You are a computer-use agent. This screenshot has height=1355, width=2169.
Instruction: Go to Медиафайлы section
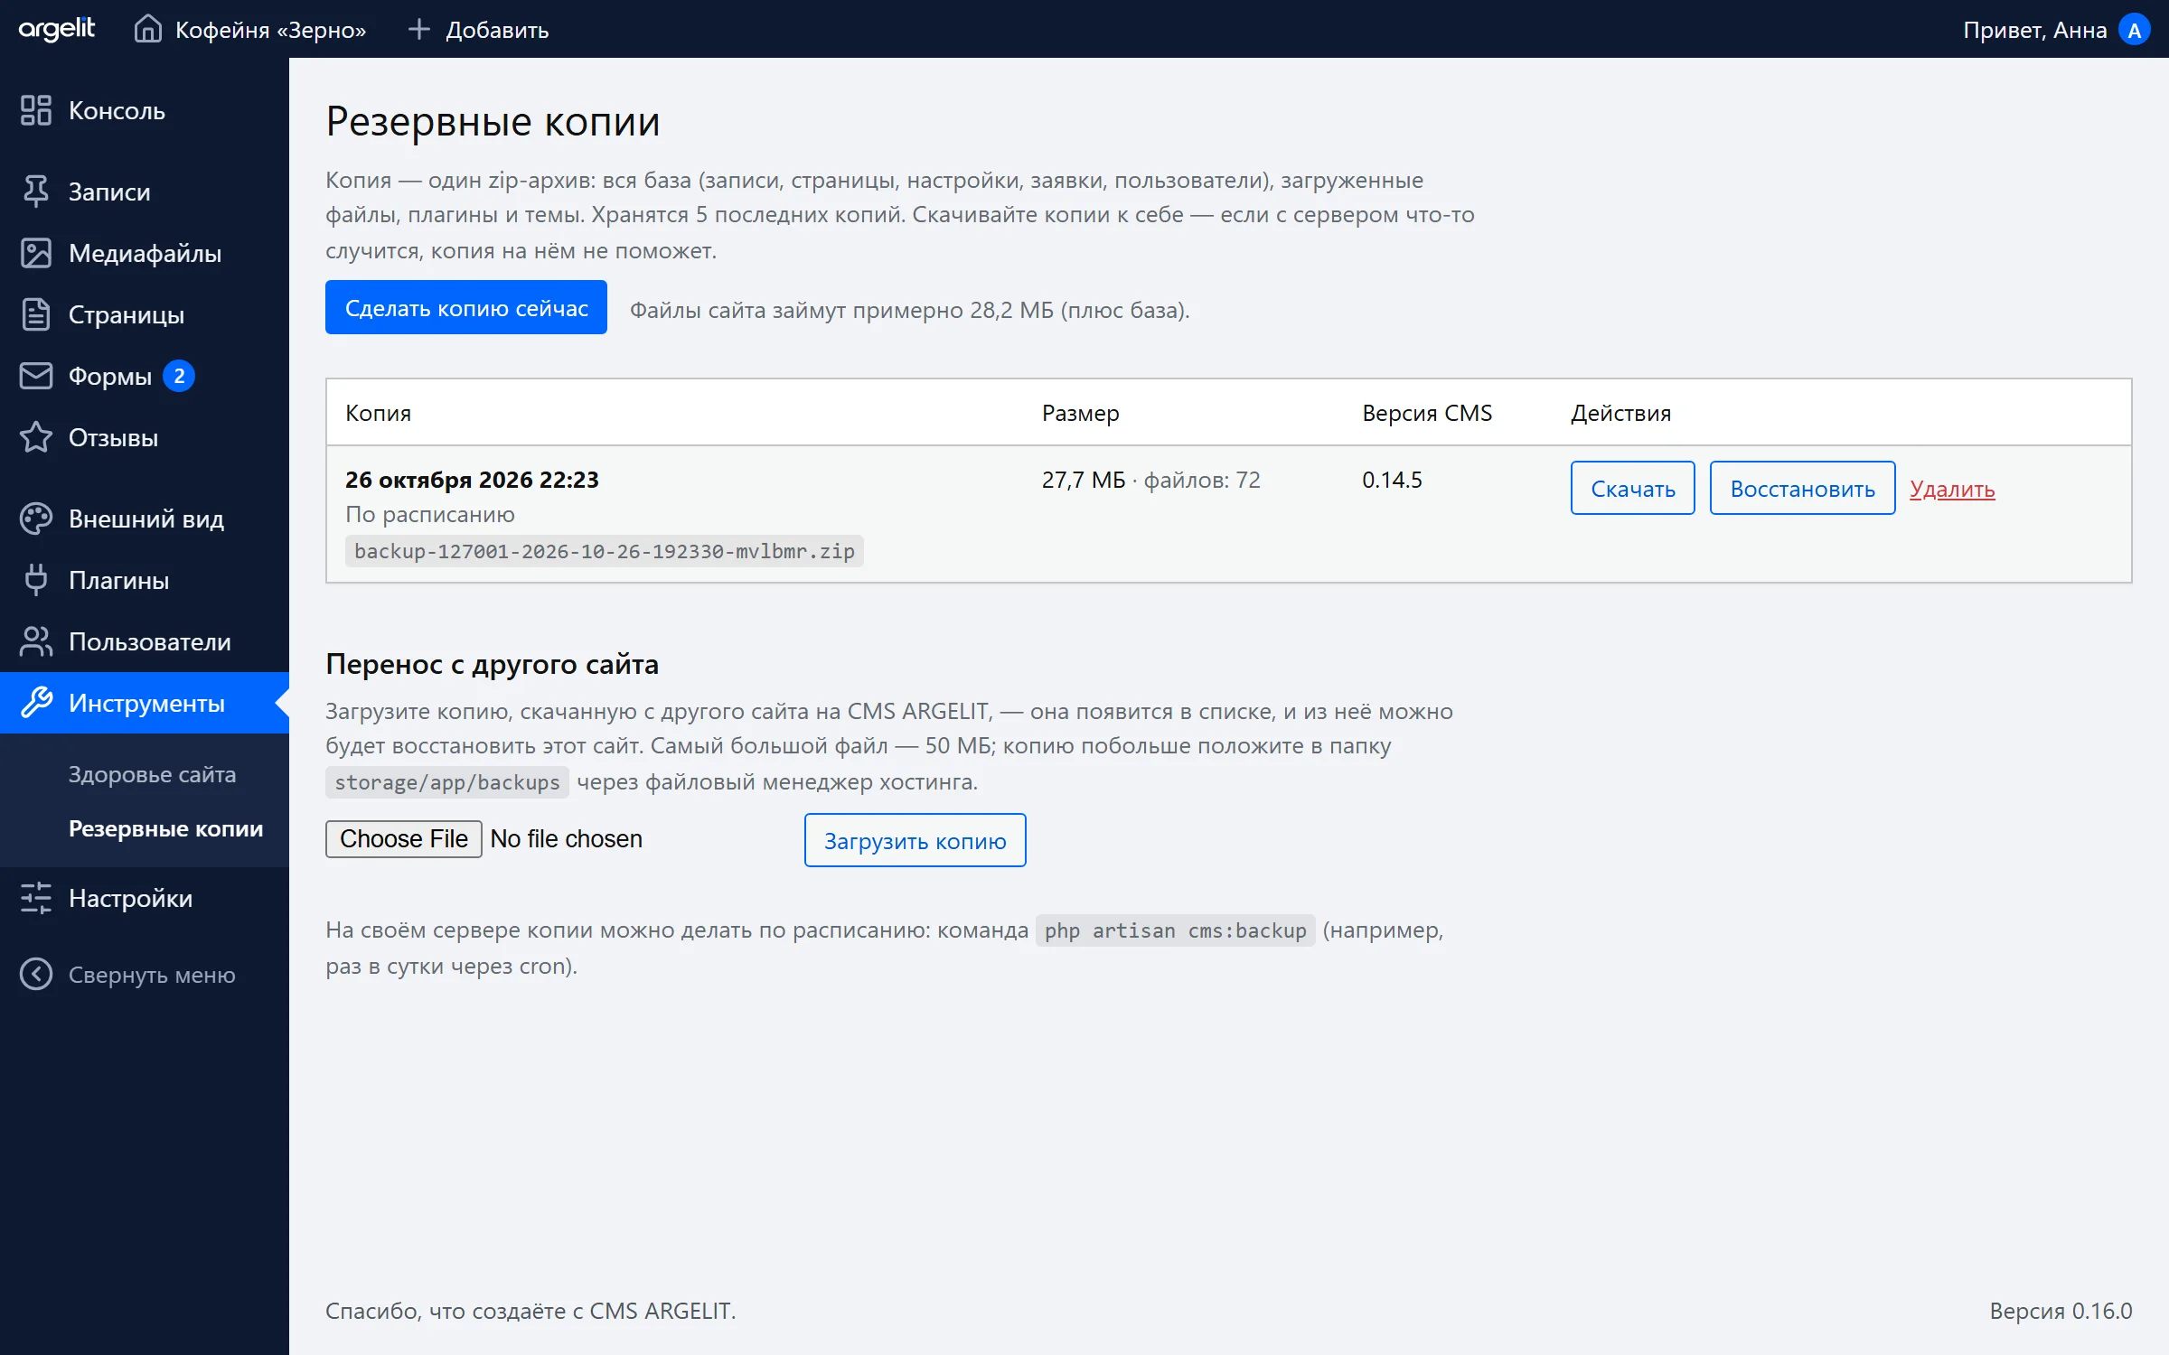pyautogui.click(x=145, y=253)
